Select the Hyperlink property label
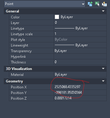The height and width of the screenshot is (118, 110). click(x=18, y=57)
